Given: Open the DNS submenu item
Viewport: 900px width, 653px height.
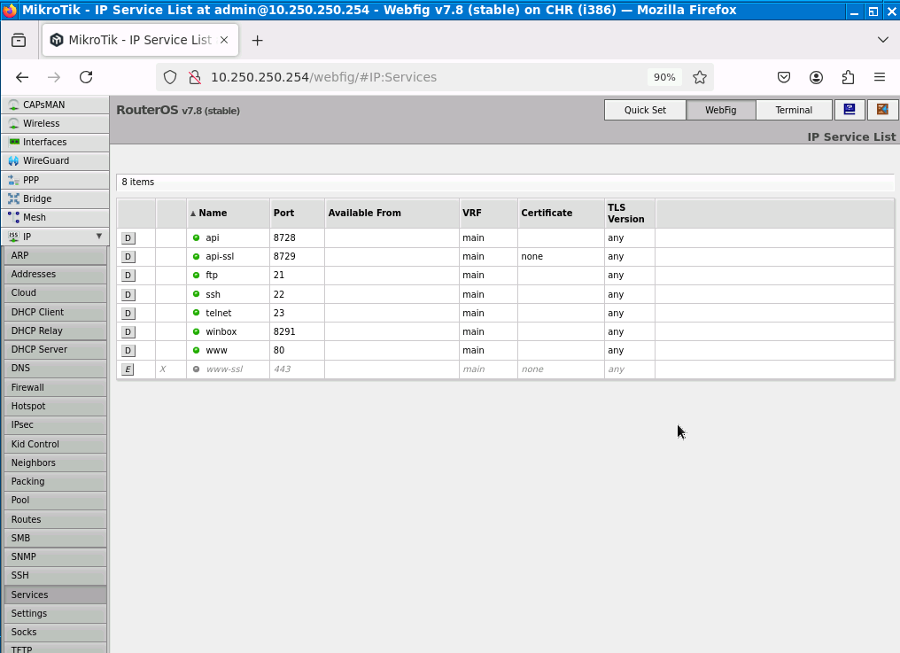Looking at the screenshot, I should click(55, 368).
